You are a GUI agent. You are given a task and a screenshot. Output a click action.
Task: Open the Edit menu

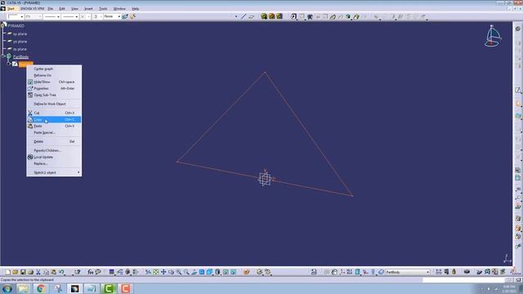point(62,9)
